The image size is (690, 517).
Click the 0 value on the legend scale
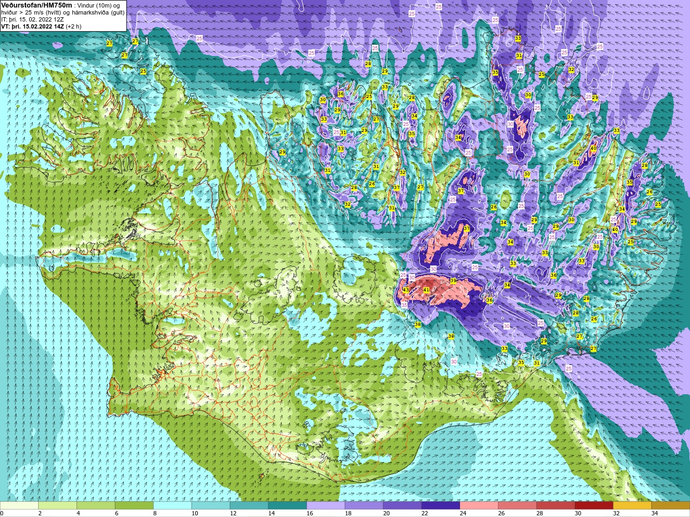point(2,513)
